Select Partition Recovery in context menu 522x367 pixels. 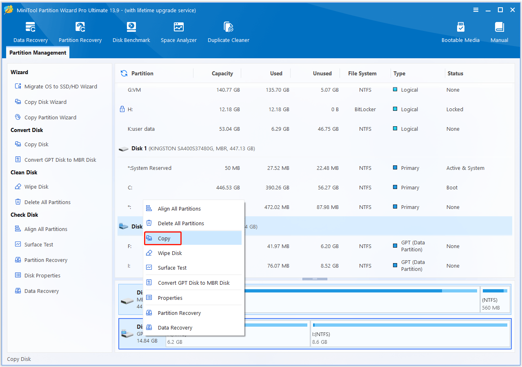pyautogui.click(x=193, y=313)
